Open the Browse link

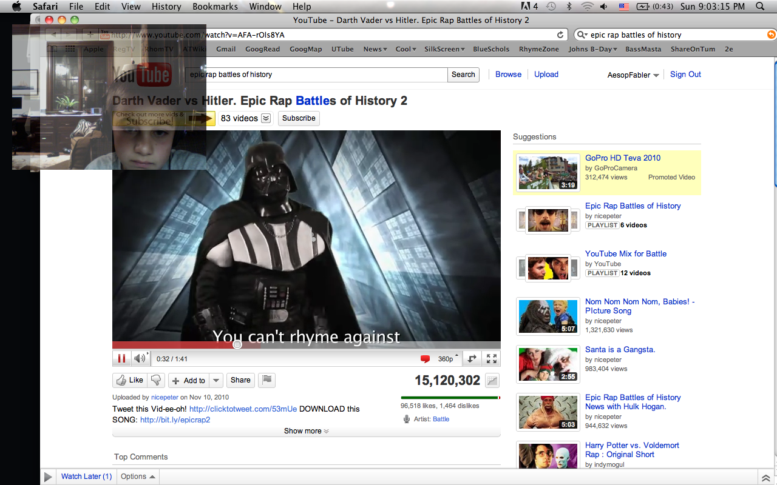click(508, 75)
